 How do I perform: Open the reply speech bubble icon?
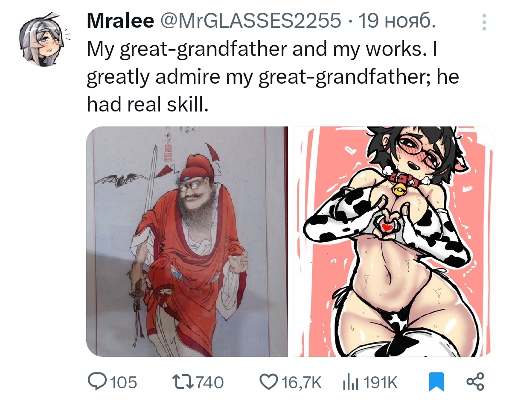click(97, 382)
